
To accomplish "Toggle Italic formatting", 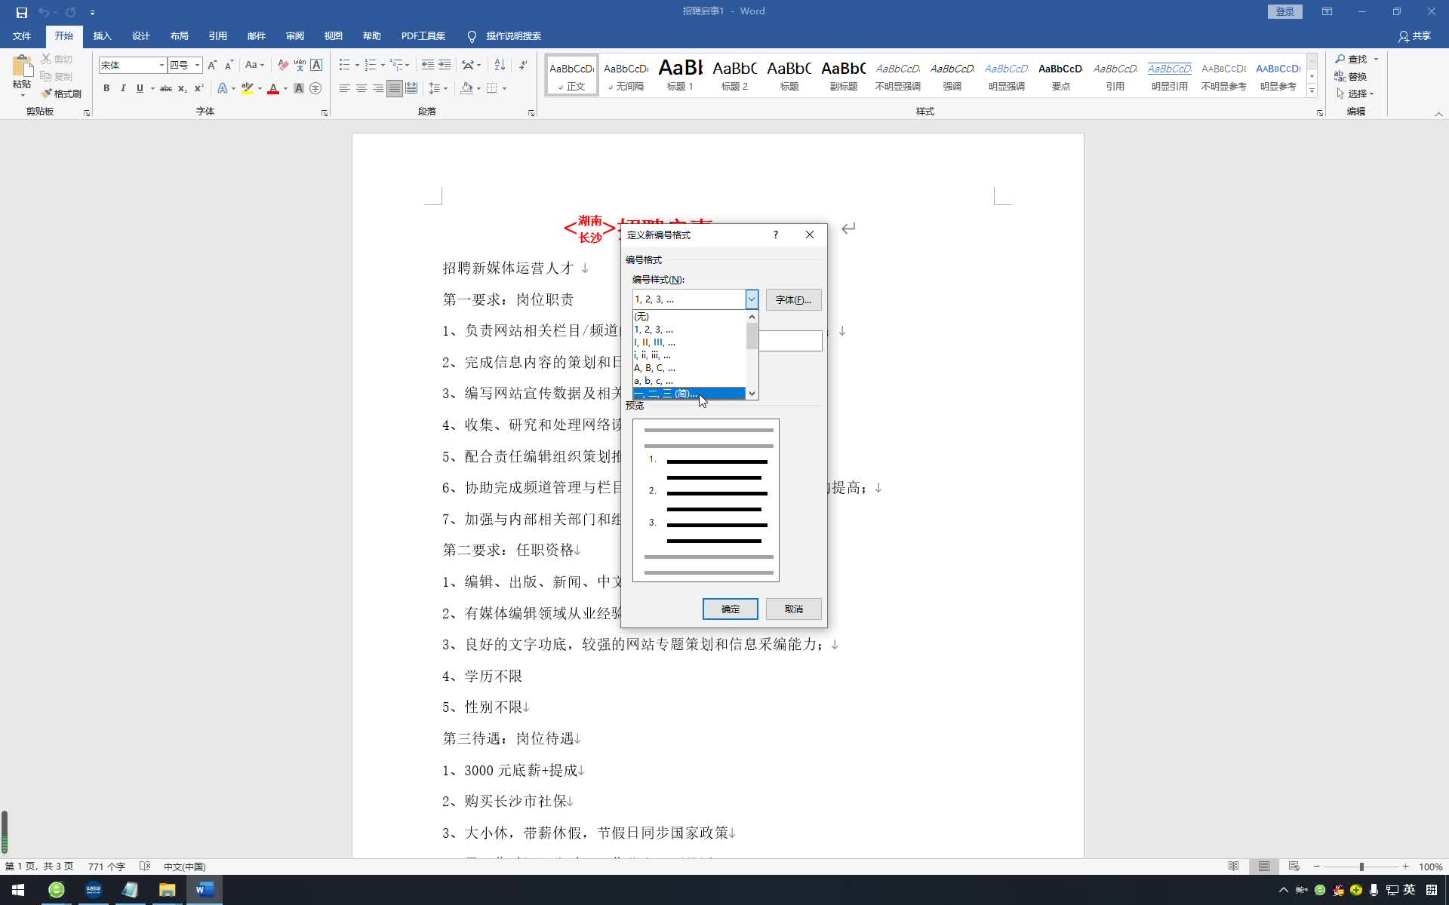I will [123, 88].
